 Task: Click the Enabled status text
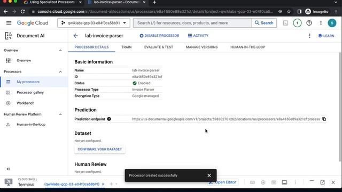[x=144, y=83]
